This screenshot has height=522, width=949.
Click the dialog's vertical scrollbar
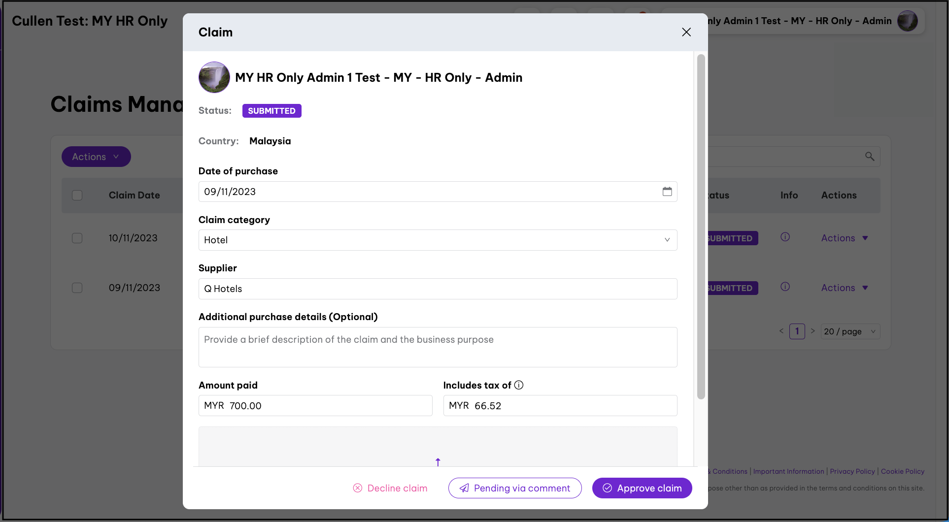click(x=701, y=227)
